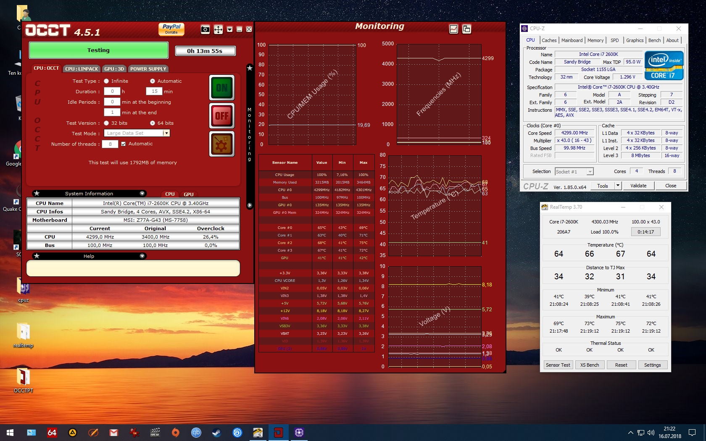
Task: Select the Automatic test type radio
Action: [x=153, y=81]
